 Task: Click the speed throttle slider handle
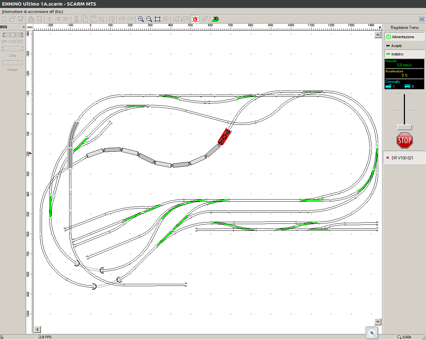404,127
